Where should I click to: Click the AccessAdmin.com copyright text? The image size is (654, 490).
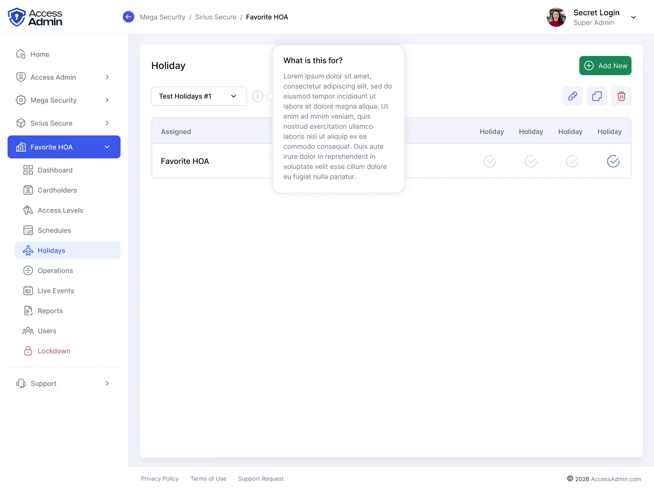(616, 479)
